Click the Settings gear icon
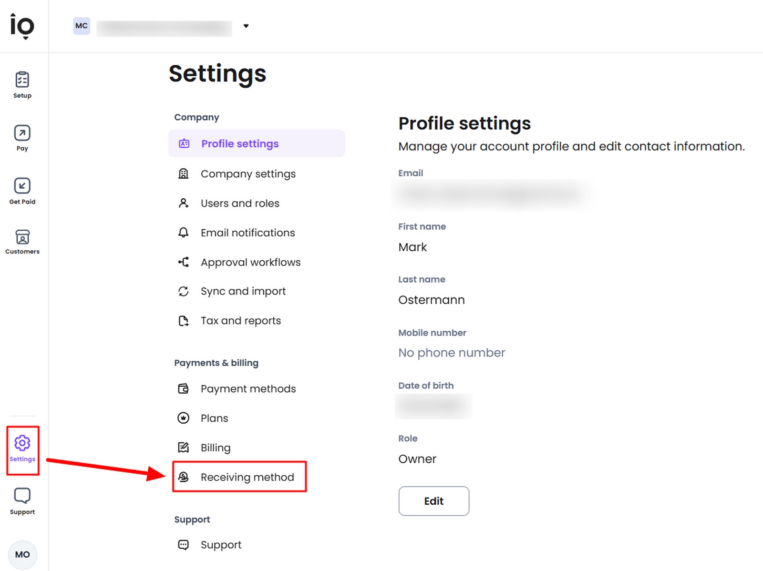Viewport: 763px width, 571px height. click(x=22, y=443)
